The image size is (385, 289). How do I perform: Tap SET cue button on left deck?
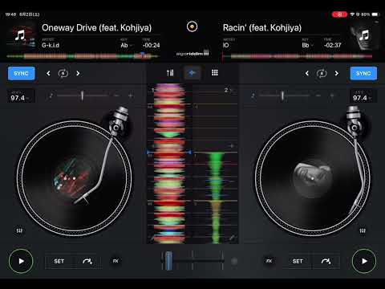point(59,261)
